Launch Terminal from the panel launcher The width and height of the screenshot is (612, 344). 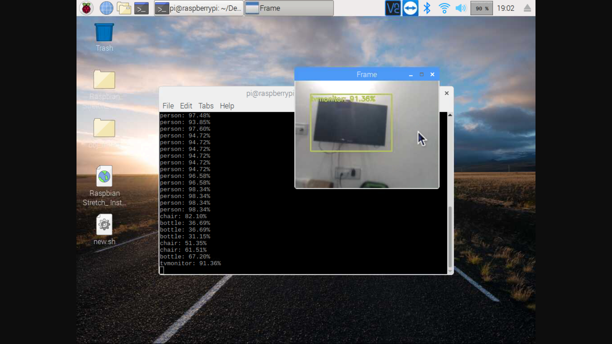tap(141, 8)
